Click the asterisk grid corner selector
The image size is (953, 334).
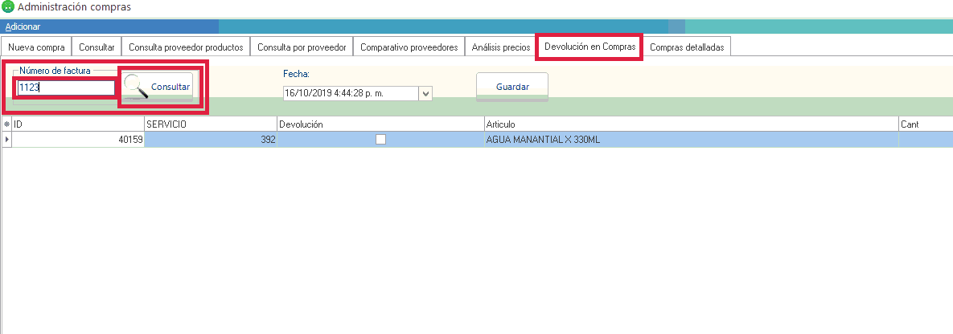click(7, 124)
